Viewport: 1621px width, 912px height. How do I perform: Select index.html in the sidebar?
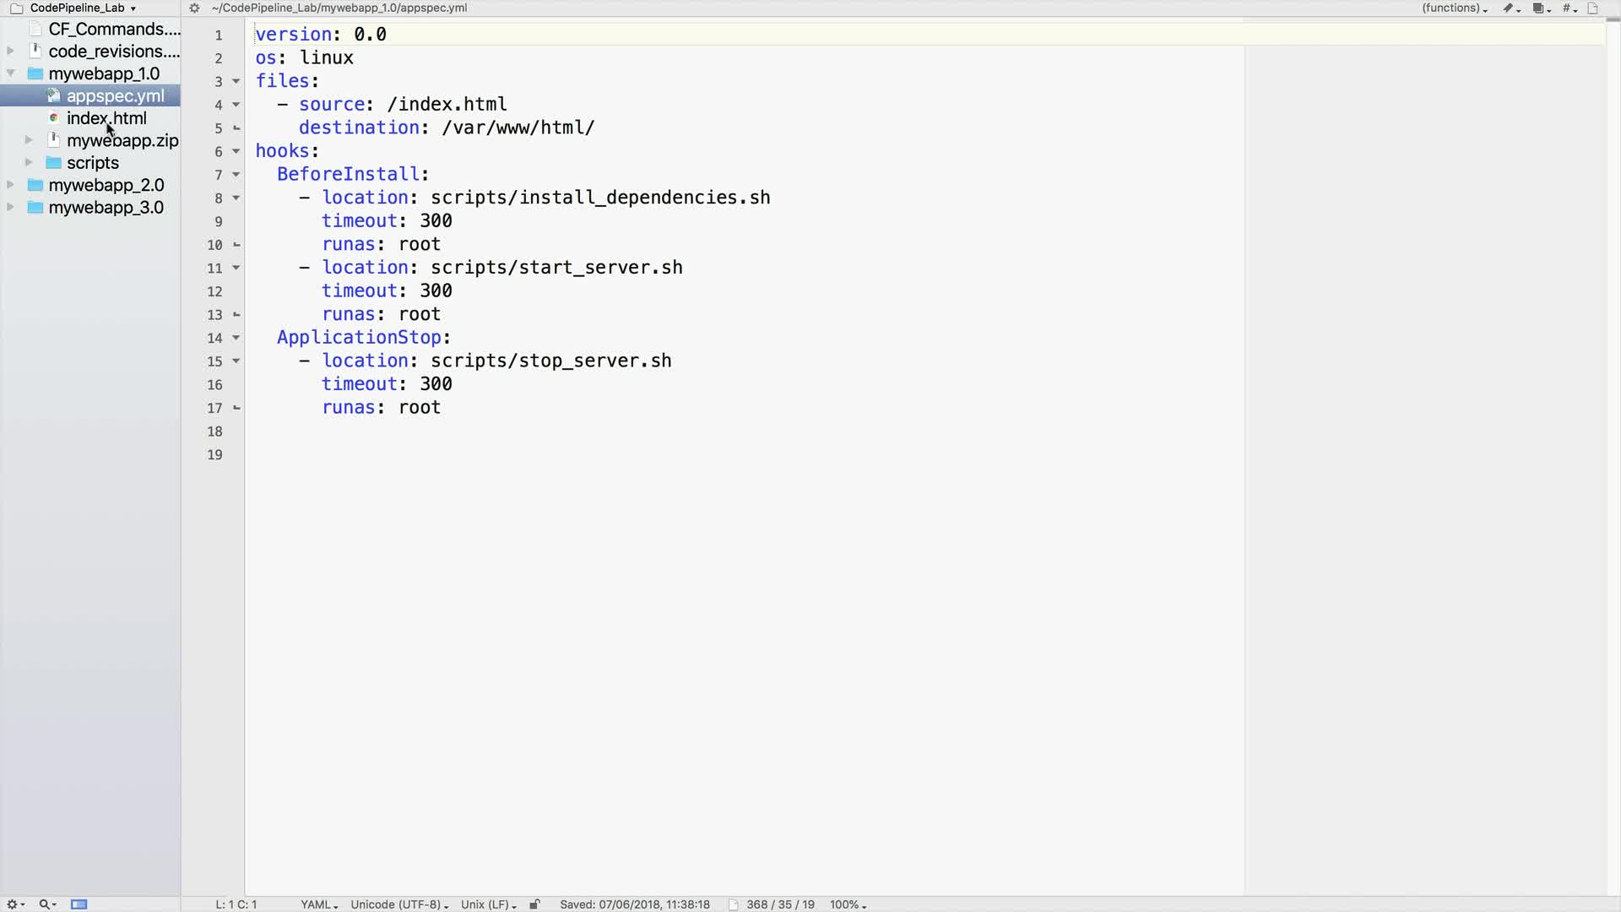click(106, 118)
